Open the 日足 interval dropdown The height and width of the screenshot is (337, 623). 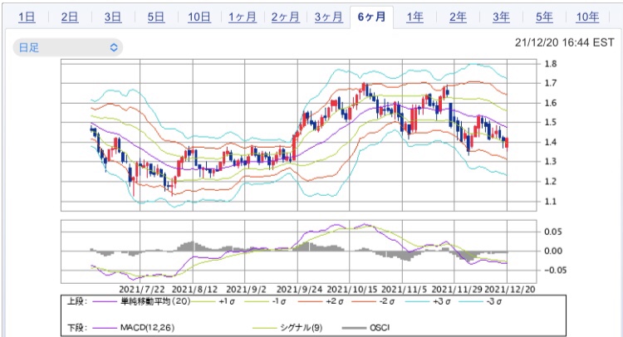click(67, 48)
